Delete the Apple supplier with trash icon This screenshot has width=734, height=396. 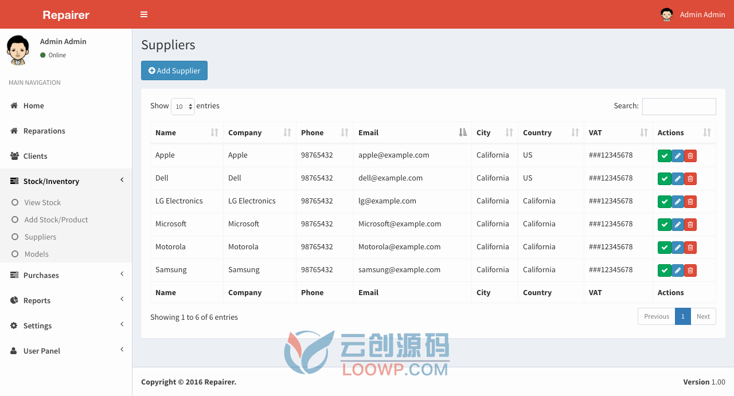click(x=690, y=156)
